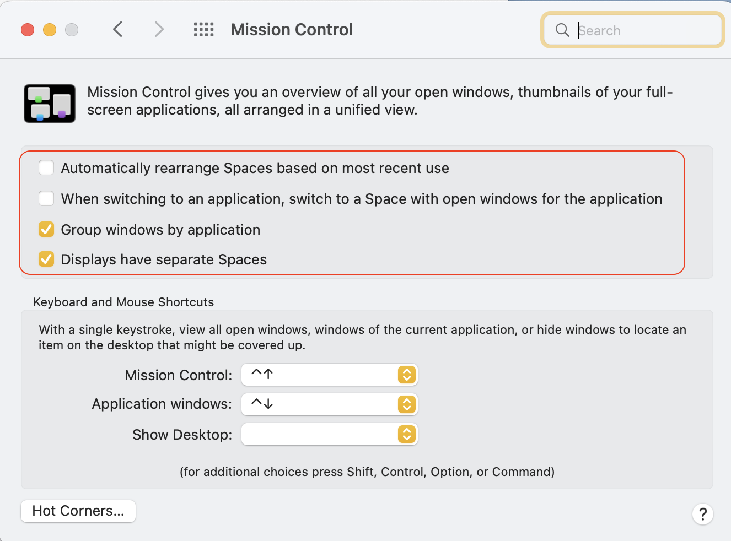This screenshot has width=731, height=541.
Task: Enable automatically rearrange Spaces checkbox
Action: (46, 167)
